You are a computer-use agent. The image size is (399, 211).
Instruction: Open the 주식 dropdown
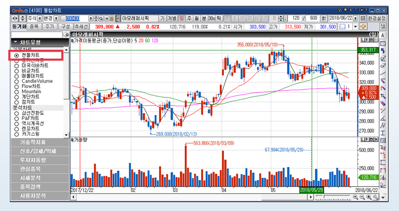(x=39, y=18)
